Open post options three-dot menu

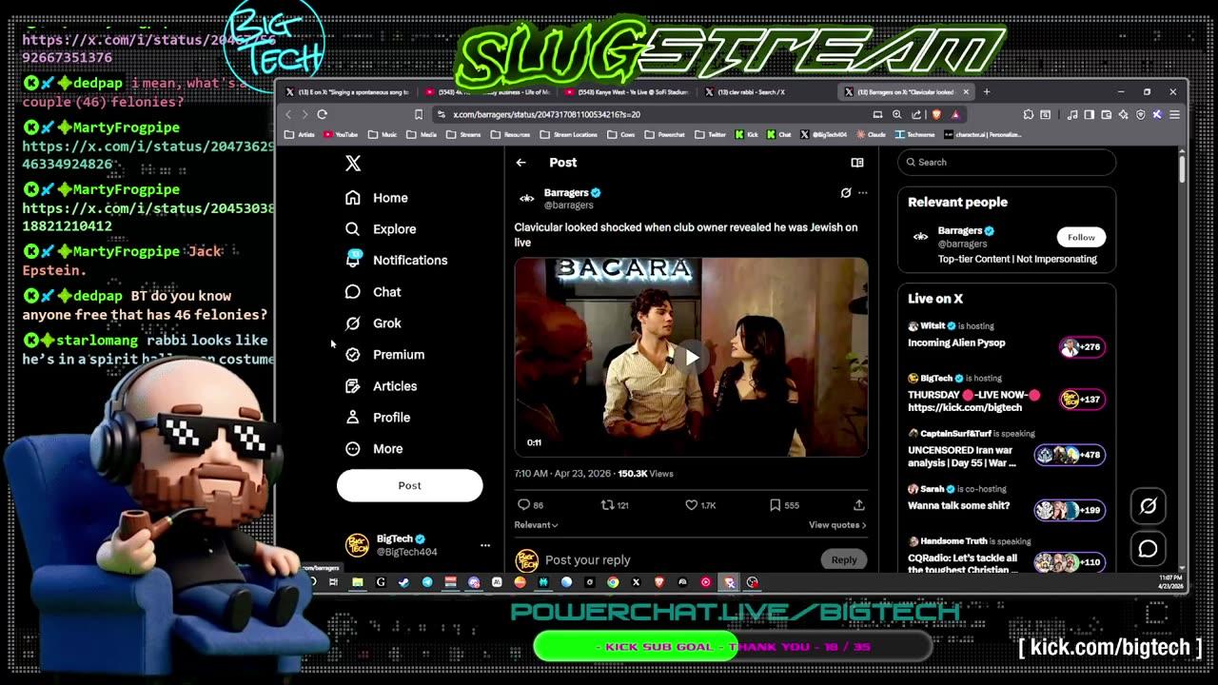point(863,192)
